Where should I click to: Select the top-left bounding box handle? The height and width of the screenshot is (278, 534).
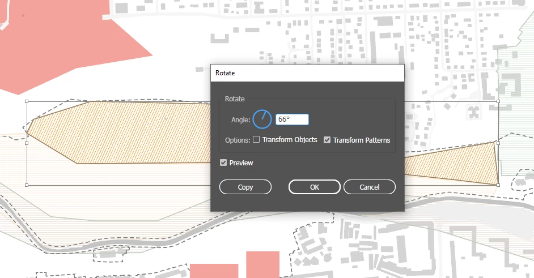[27, 101]
